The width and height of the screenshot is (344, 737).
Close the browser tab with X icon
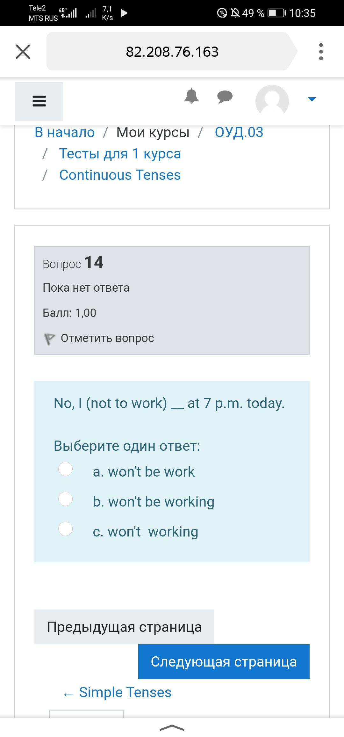click(x=23, y=52)
